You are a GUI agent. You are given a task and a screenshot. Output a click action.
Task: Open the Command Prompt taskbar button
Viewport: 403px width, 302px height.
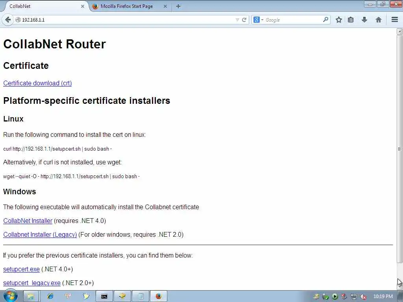pyautogui.click(x=104, y=296)
